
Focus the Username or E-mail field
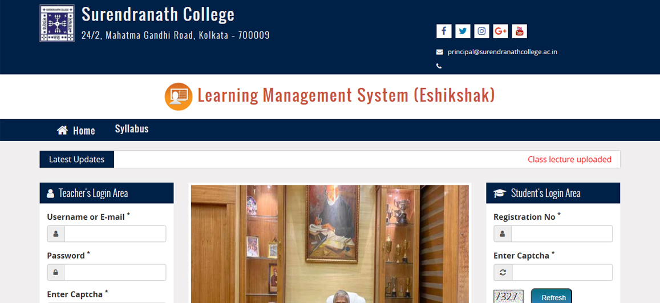point(115,233)
